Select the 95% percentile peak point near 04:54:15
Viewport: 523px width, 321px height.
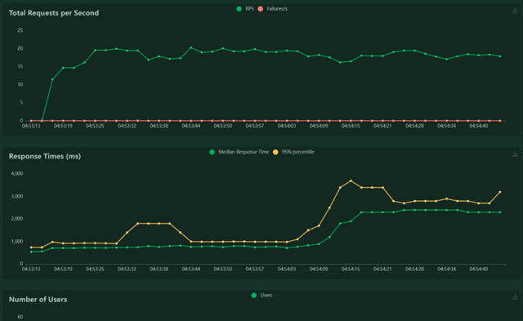click(x=351, y=181)
